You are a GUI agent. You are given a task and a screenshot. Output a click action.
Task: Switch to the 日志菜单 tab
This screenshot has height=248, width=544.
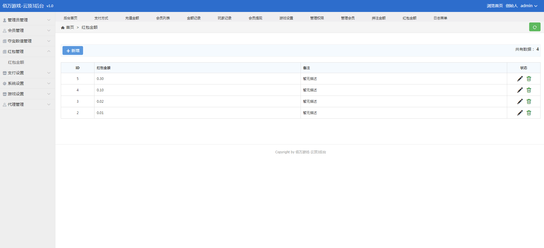(440, 18)
